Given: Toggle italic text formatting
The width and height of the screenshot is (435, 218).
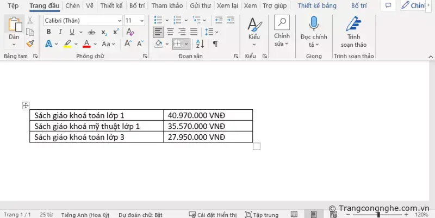Looking at the screenshot, I should click(59, 32).
